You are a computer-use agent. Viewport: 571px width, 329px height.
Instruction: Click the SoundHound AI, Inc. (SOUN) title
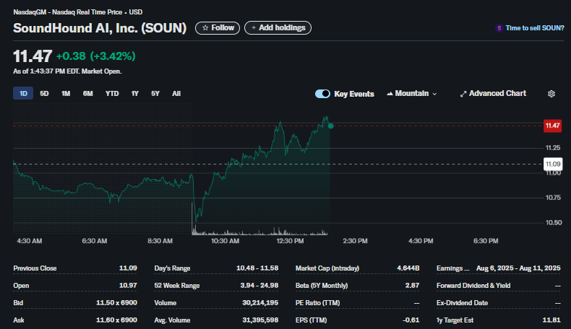point(100,28)
